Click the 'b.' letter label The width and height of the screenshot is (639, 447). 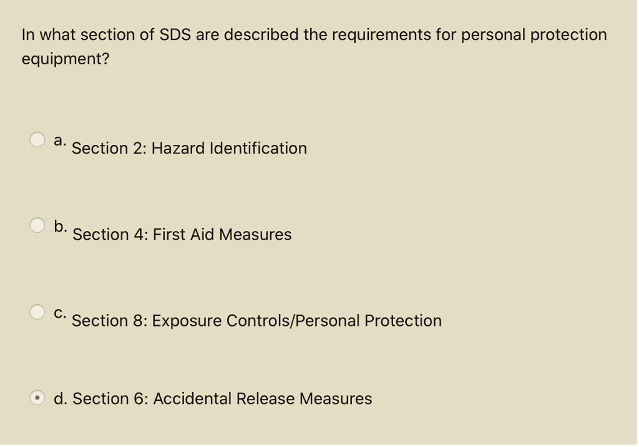61,225
